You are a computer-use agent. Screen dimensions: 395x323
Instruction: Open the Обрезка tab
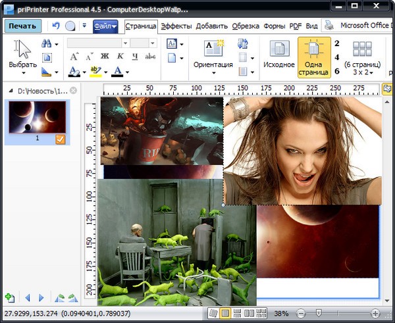(246, 26)
